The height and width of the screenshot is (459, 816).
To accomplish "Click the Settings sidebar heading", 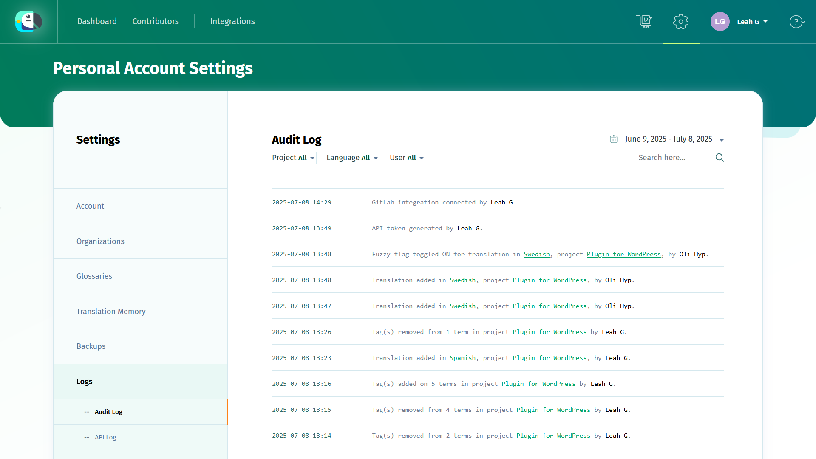I will pyautogui.click(x=98, y=140).
